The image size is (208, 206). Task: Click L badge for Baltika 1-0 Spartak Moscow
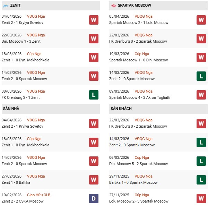pyautogui.click(x=201, y=180)
